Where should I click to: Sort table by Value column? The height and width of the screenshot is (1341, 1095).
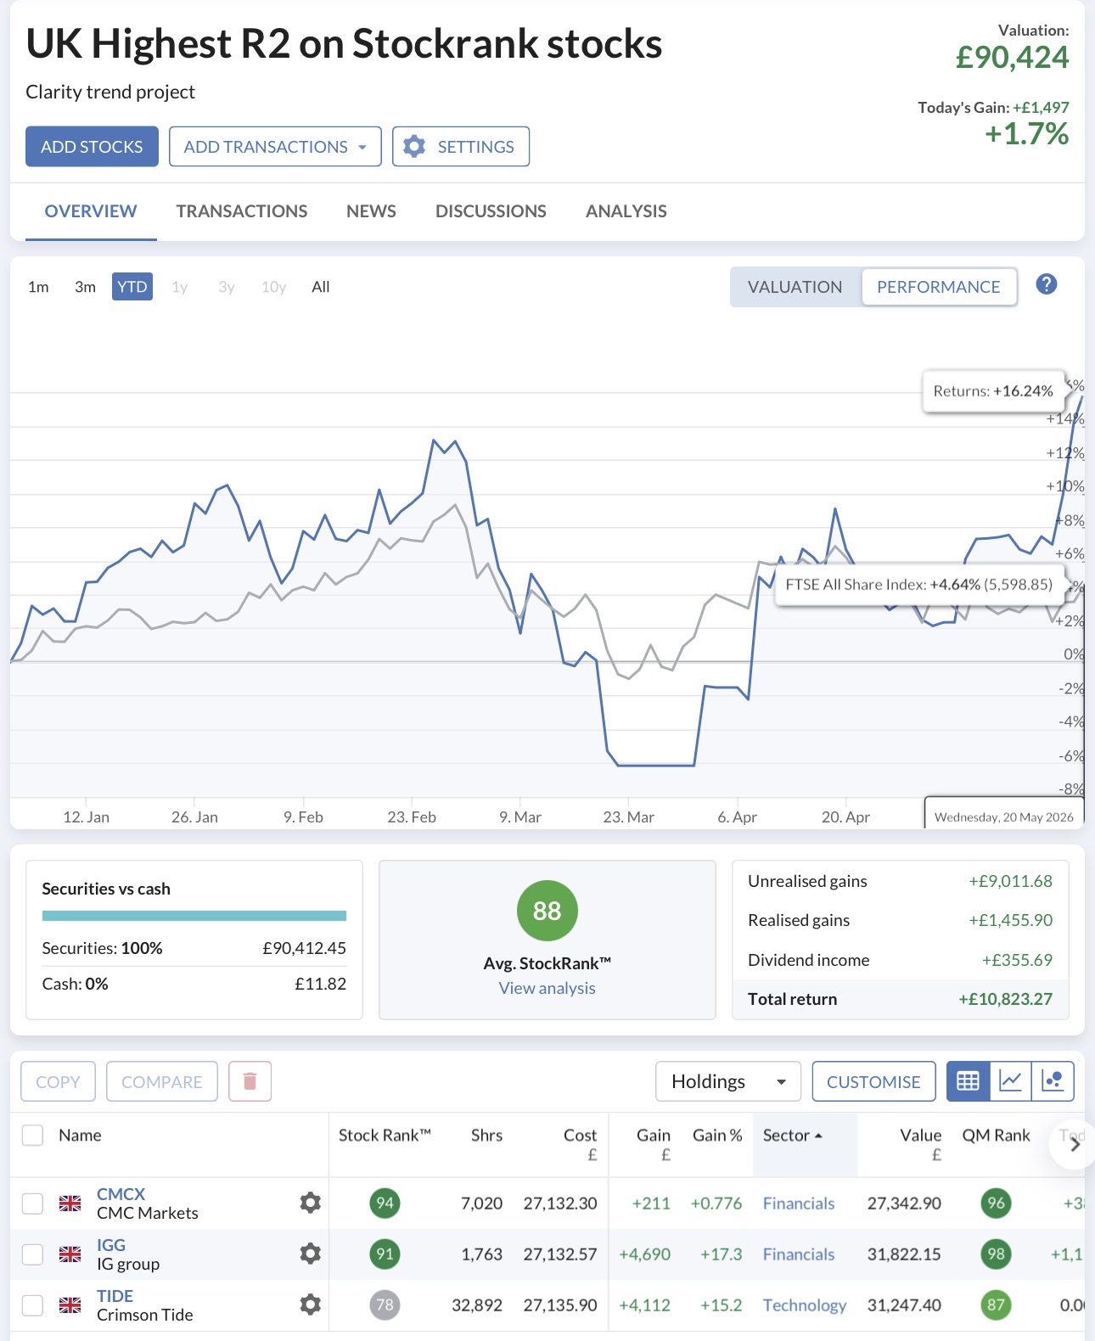click(x=921, y=1143)
